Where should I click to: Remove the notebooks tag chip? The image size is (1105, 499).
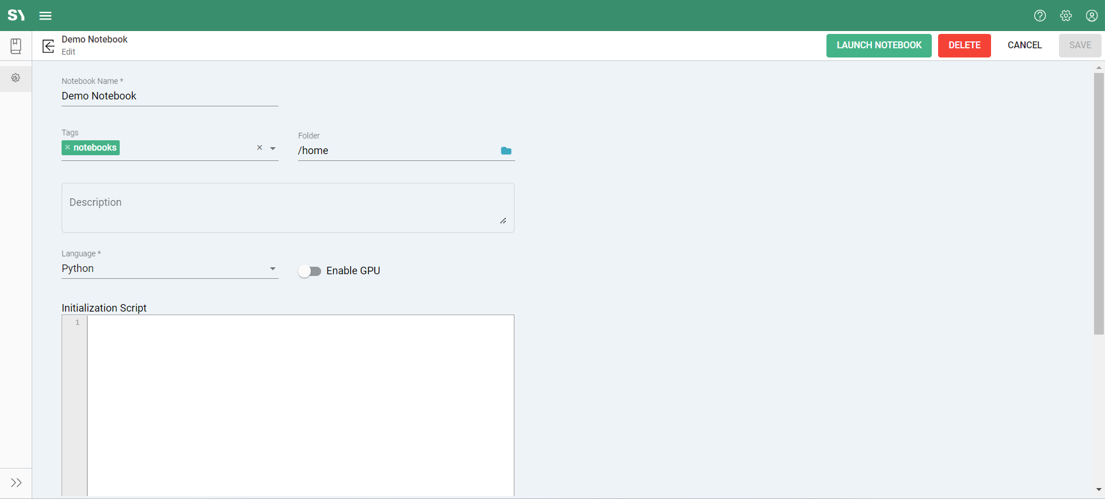pos(67,148)
